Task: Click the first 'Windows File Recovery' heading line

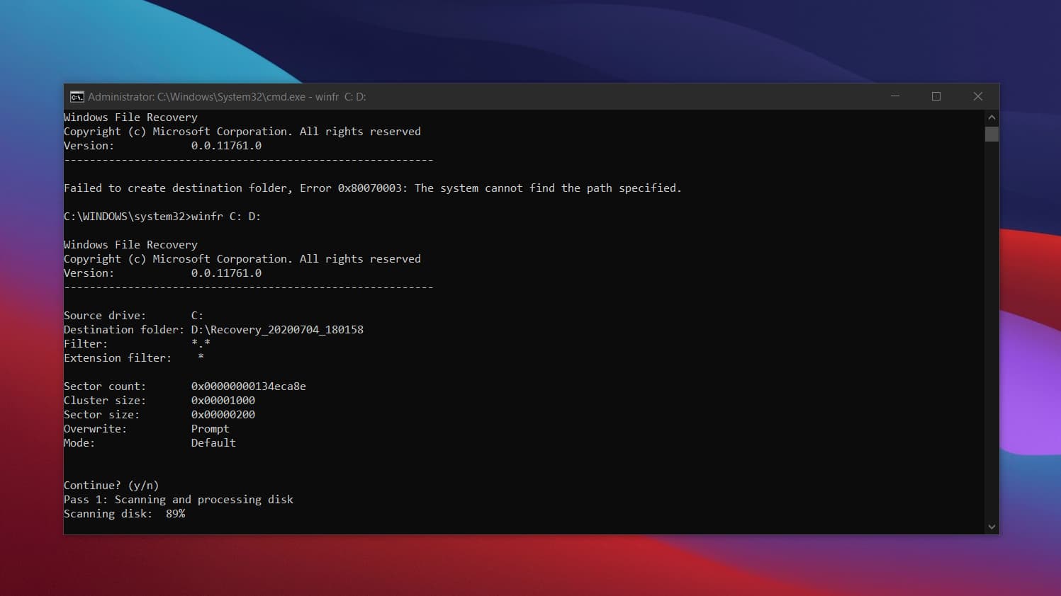Action: tap(130, 118)
